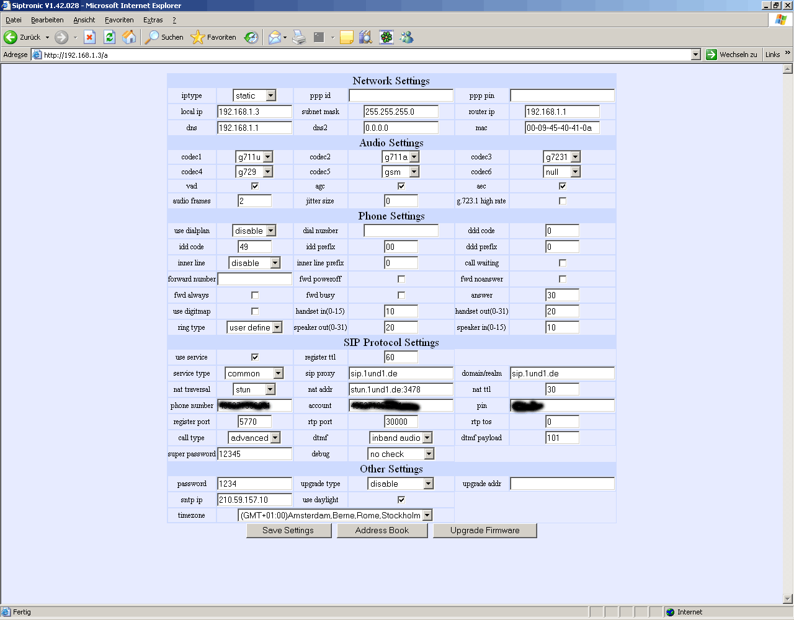This screenshot has width=794, height=620.
Task: Open the Extras menu
Action: [153, 20]
